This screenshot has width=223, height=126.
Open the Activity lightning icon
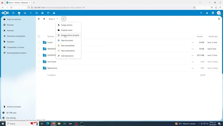tap(31, 13)
